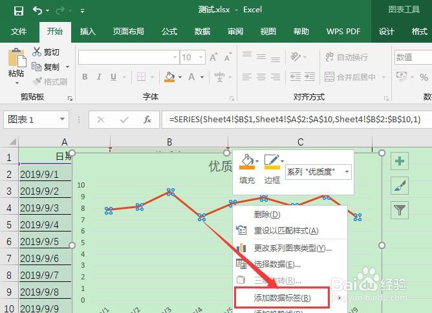This screenshot has height=313, width=432.
Task: Click the percent style icon
Action: pos(424,77)
